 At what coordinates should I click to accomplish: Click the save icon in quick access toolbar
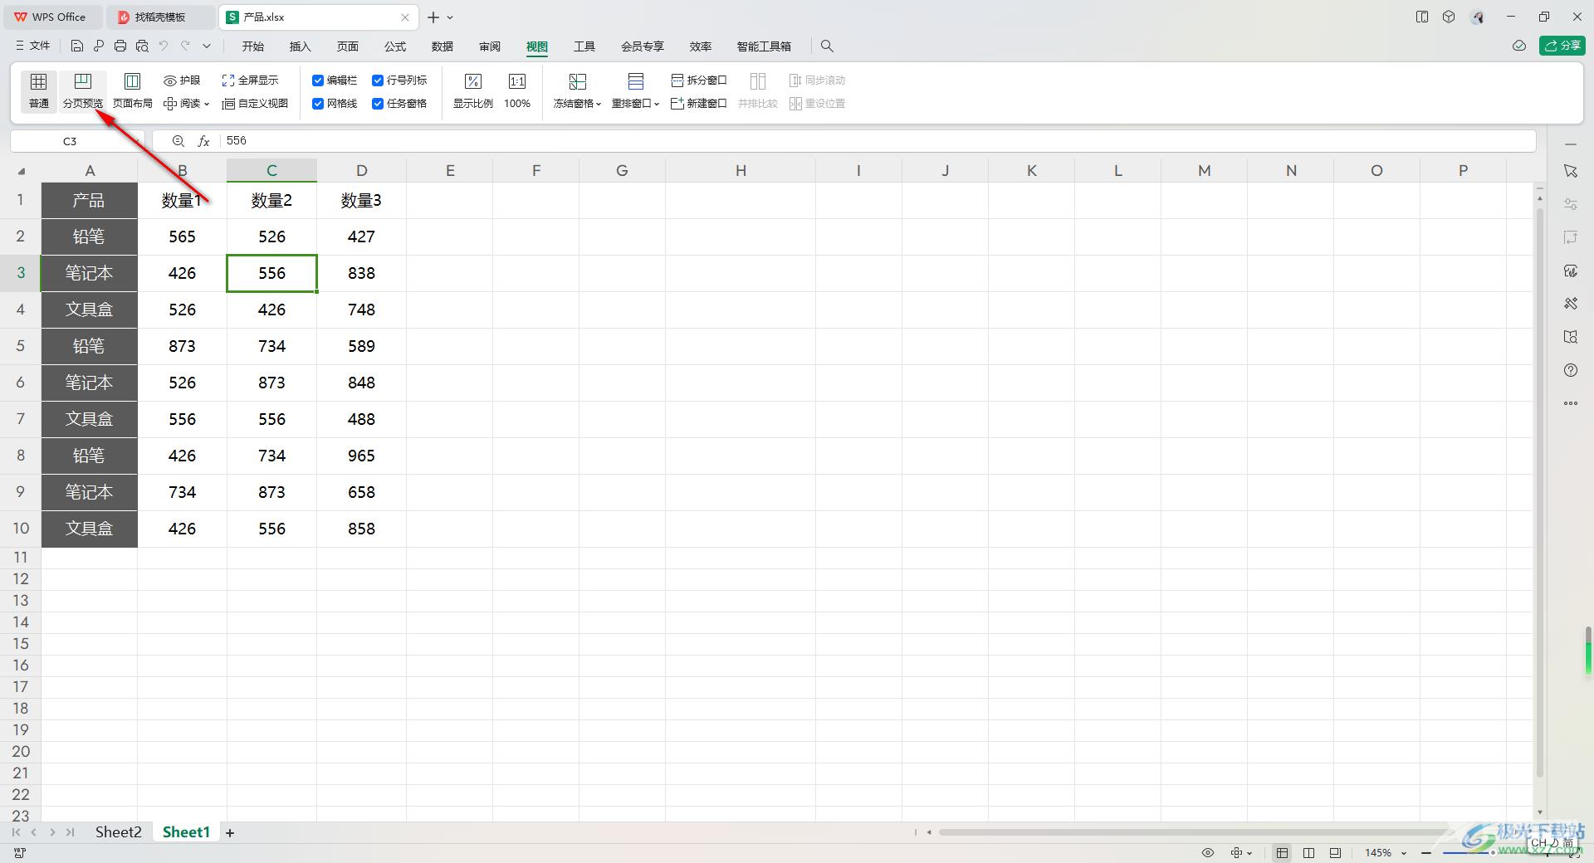77,46
